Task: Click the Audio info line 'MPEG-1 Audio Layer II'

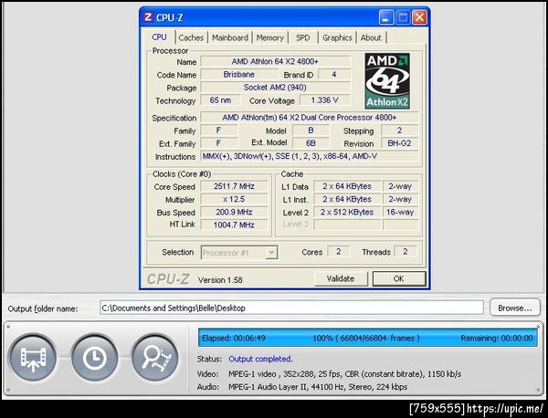Action: 318,387
